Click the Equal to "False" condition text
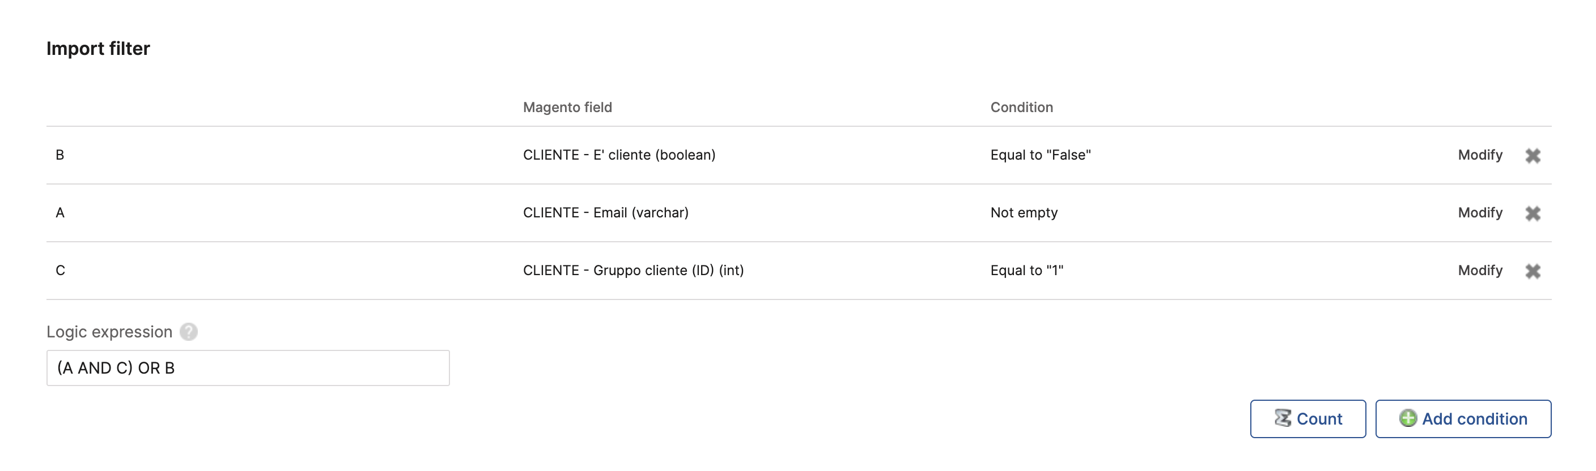Image resolution: width=1596 pixels, height=471 pixels. pyautogui.click(x=1040, y=155)
